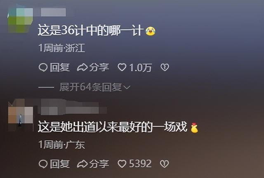The width and height of the screenshot is (264, 178).
Task: Expand the 展开64条回复 replies
Action: [91, 87]
